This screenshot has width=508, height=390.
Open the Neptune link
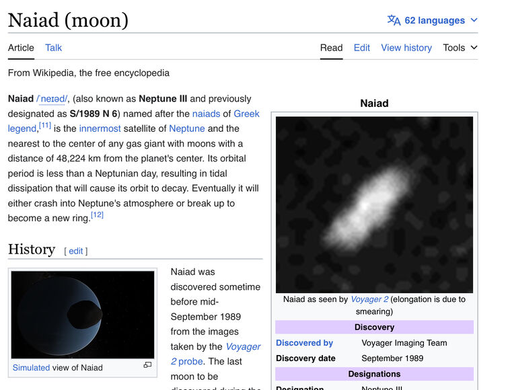pyautogui.click(x=187, y=128)
